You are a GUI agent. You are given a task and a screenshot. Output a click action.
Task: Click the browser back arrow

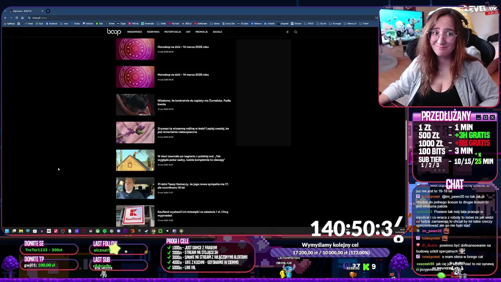[5, 18]
